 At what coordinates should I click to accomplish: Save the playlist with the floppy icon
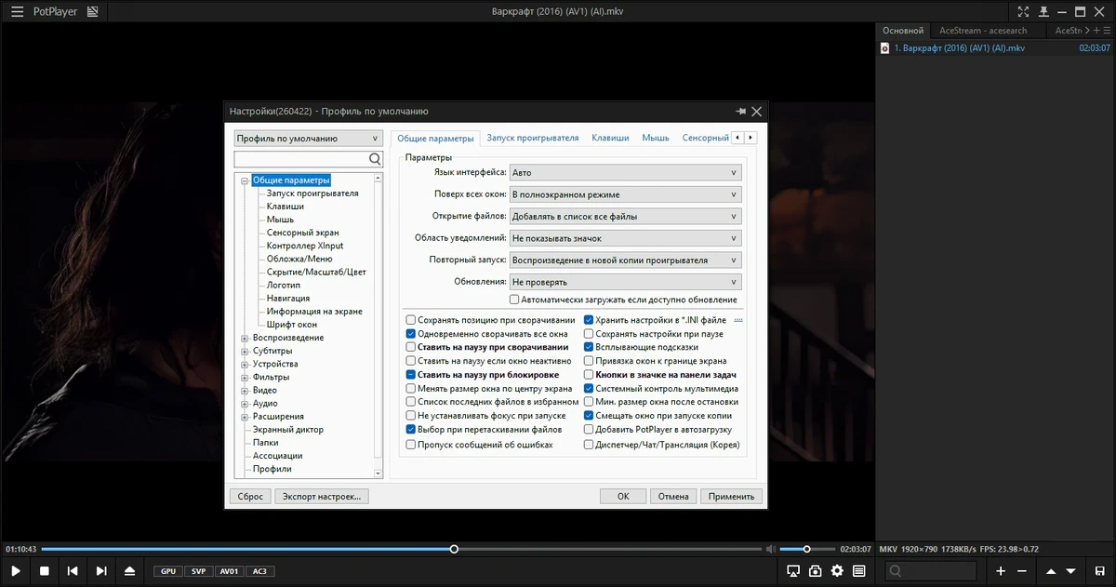click(1101, 571)
